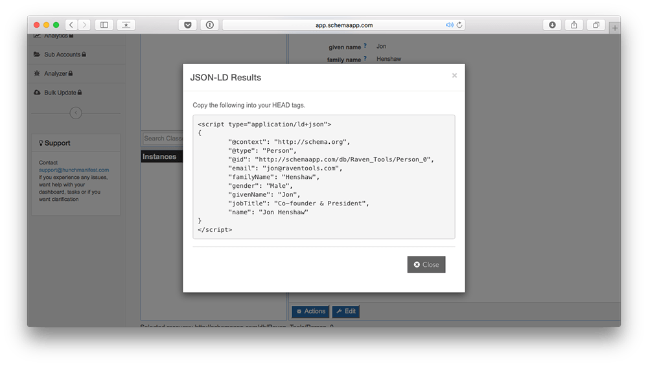Viewport: 648px width, 366px height.
Task: Open the Share menu icon
Action: tap(574, 25)
